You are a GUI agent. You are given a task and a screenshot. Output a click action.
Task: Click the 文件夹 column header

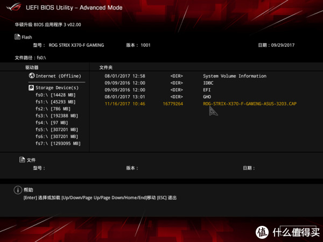point(106,67)
